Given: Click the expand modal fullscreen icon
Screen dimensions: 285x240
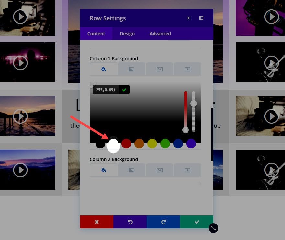Looking at the screenshot, I should [x=188, y=18].
